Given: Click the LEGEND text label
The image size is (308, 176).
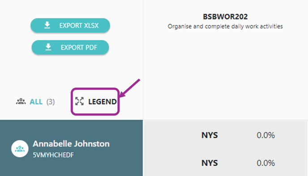Looking at the screenshot, I should point(103,102).
